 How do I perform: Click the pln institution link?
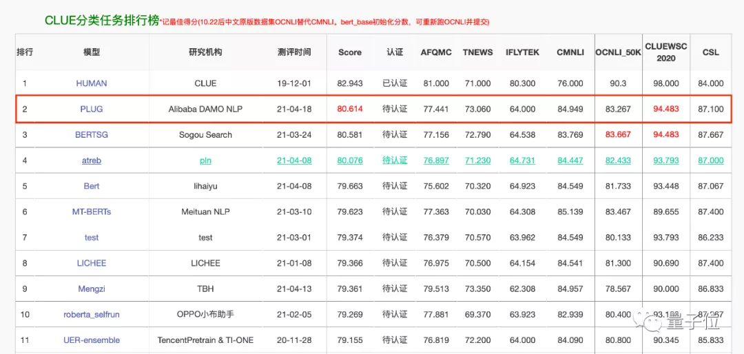click(x=205, y=160)
